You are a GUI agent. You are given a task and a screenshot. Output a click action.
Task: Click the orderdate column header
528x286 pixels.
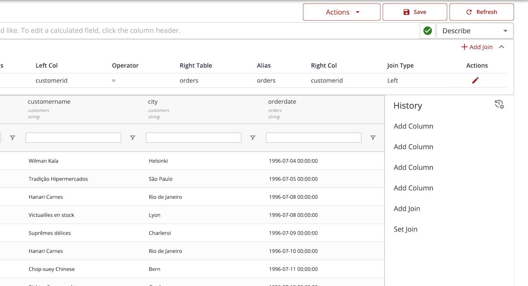282,102
